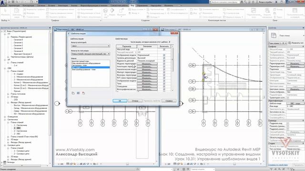The width and height of the screenshot is (305, 171).
Task: Click Delete template icon in View Templates dialog
Action: click(x=83, y=93)
